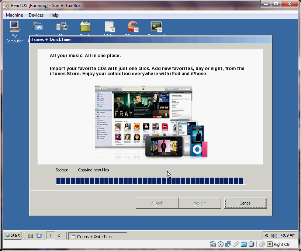Cancel the iTunes installation
Image resolution: width=301 pixels, height=251 pixels.
pyautogui.click(x=245, y=203)
